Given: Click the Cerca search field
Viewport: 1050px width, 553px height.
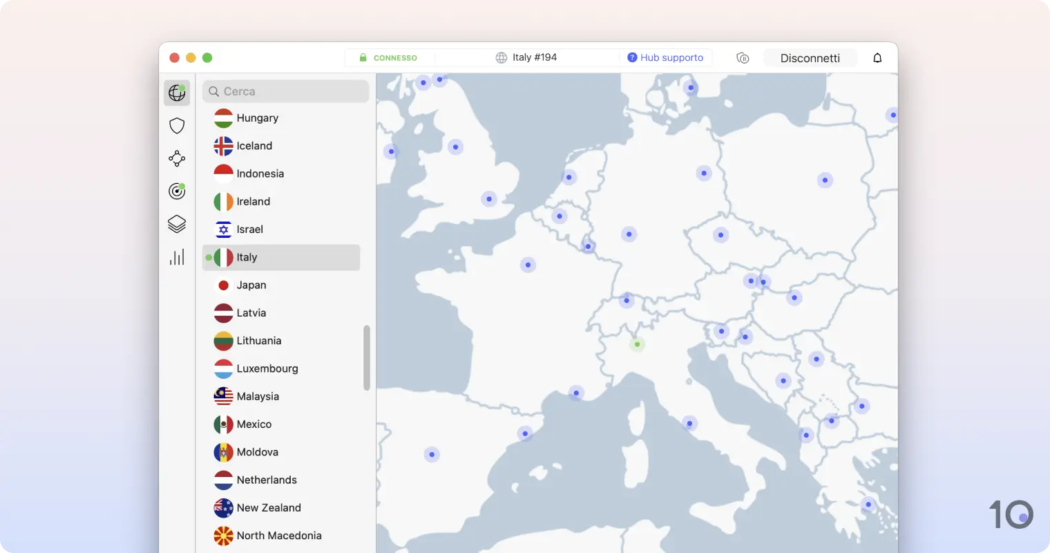Looking at the screenshot, I should pyautogui.click(x=286, y=91).
